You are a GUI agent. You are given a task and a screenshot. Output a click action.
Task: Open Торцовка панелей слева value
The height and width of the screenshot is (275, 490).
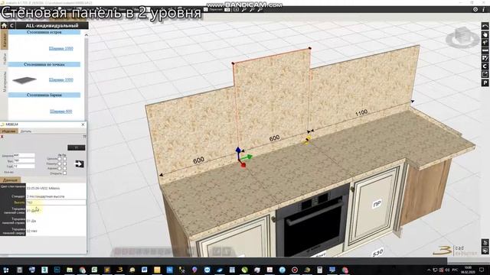point(56,211)
